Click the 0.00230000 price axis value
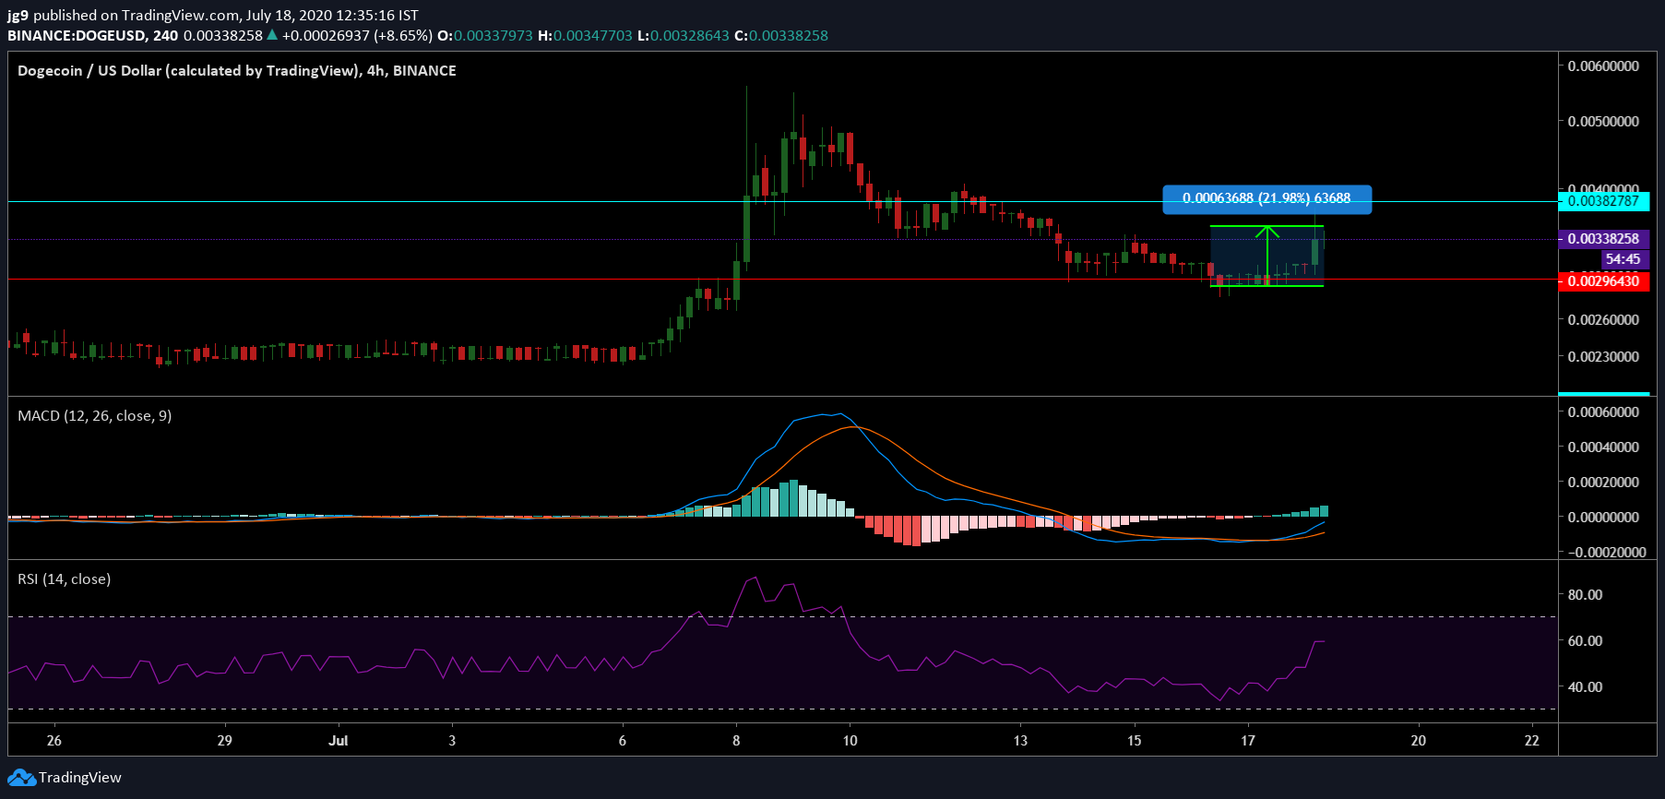Viewport: 1665px width, 799px height. click(1603, 357)
